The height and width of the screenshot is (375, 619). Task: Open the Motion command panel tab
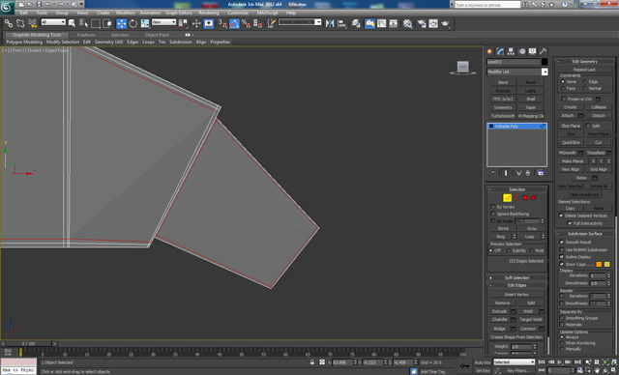point(522,51)
